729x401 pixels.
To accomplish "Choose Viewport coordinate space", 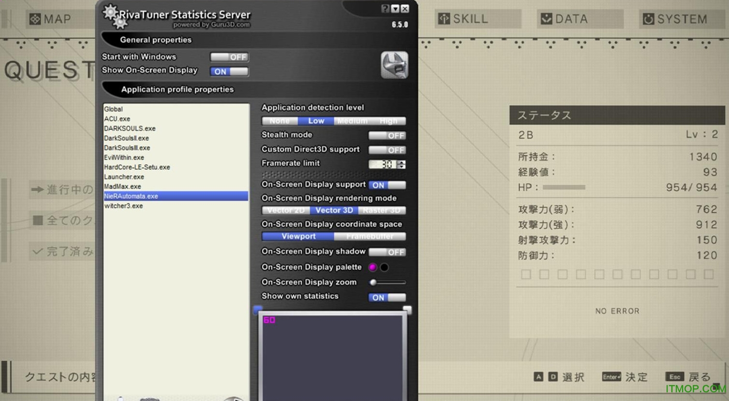I will point(298,236).
